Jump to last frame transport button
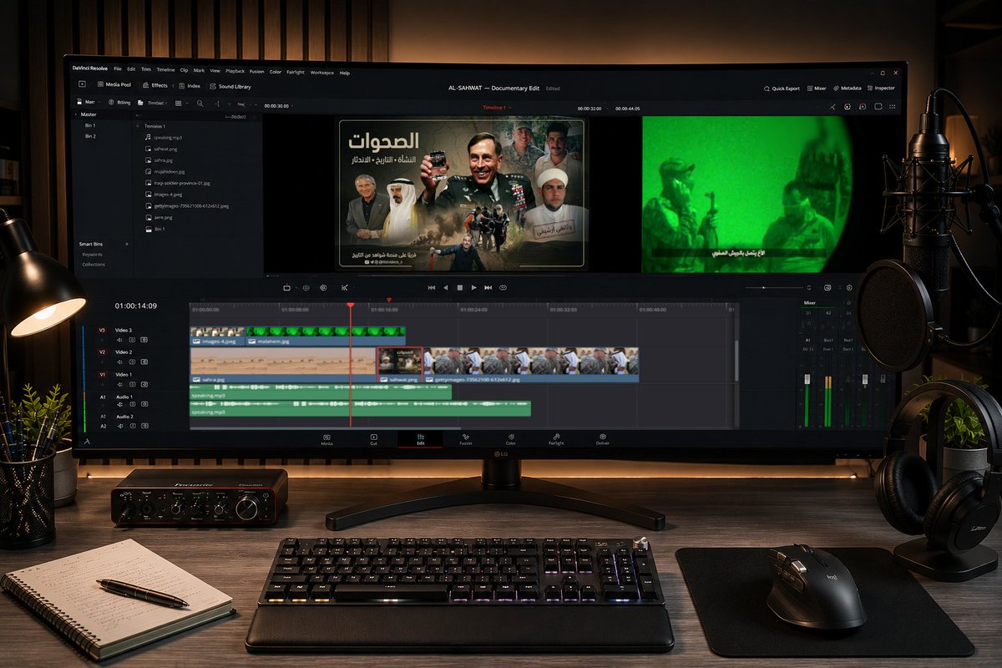The height and width of the screenshot is (668, 1002). point(488,287)
